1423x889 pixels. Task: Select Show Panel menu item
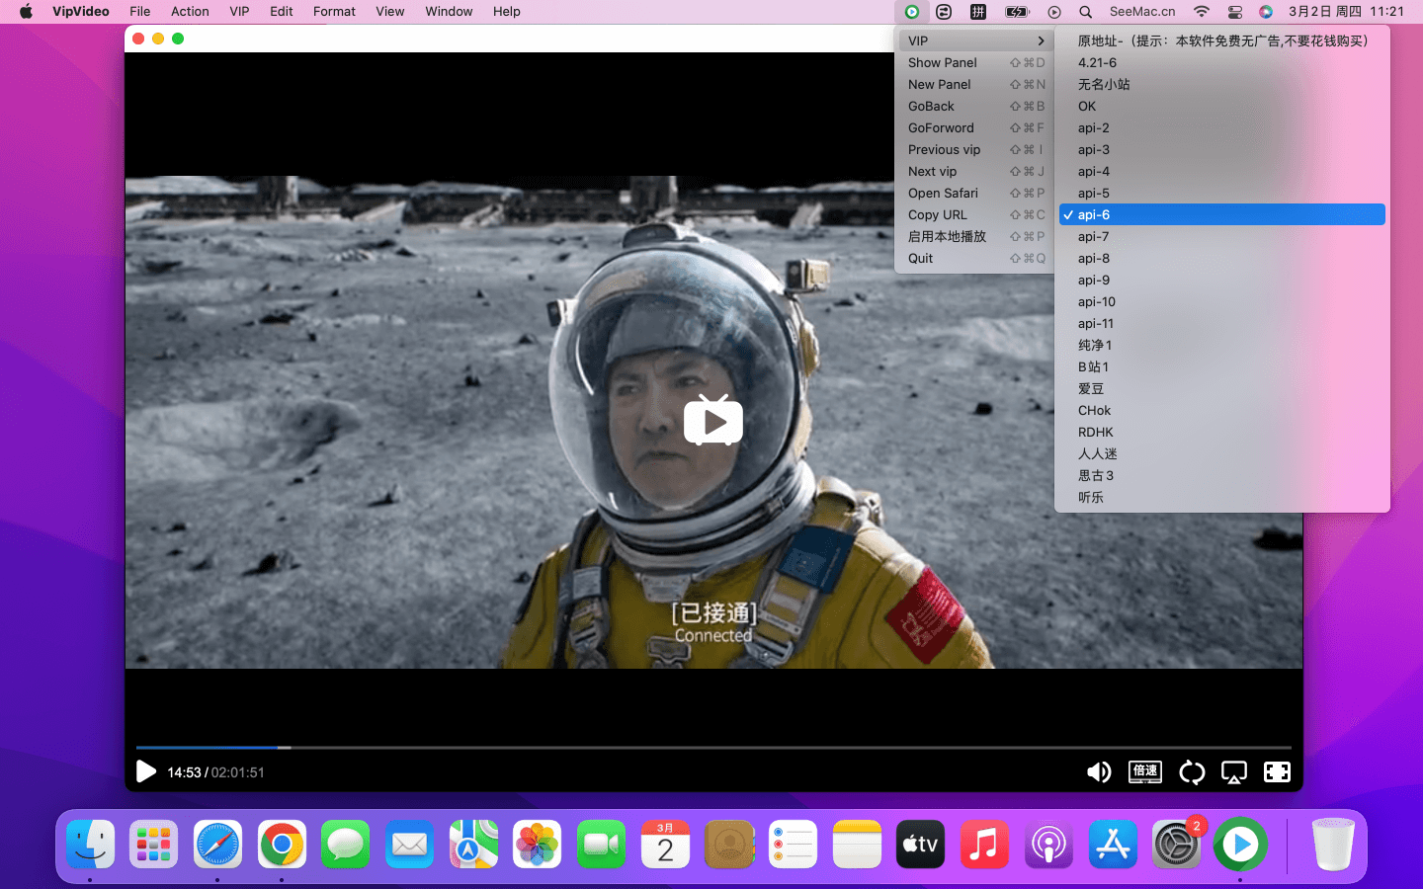[x=943, y=62]
